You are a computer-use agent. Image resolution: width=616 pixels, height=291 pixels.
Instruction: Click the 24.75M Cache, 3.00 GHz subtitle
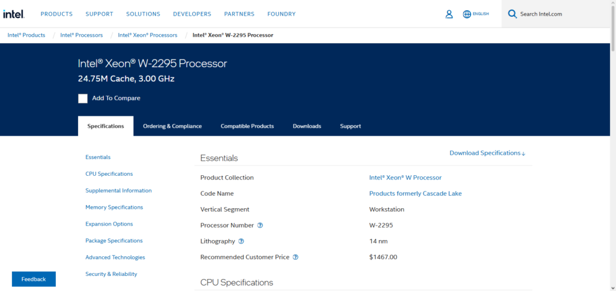(x=126, y=79)
